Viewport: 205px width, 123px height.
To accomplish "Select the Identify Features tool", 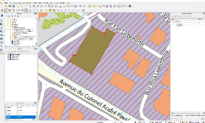I will coord(80,6).
